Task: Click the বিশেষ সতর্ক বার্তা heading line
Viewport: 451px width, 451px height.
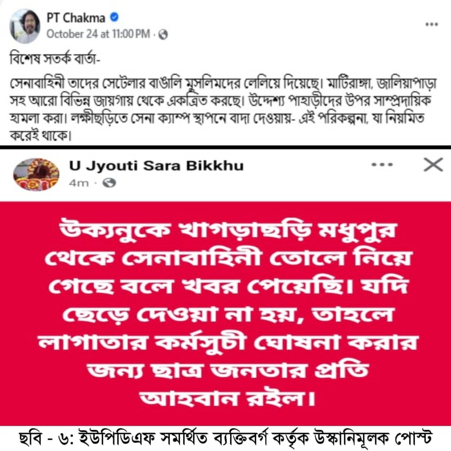Action: tap(55, 59)
